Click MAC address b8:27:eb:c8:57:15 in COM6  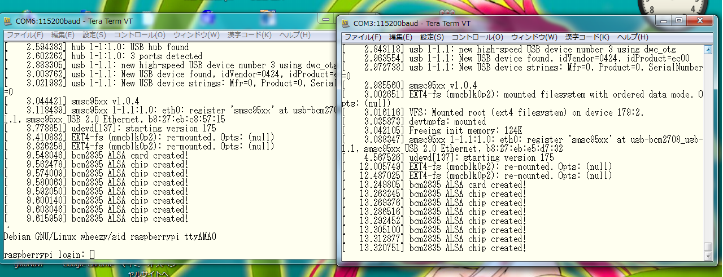coord(186,120)
